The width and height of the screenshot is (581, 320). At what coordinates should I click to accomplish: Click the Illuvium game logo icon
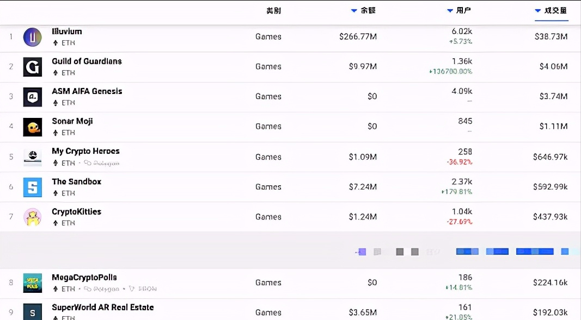pyautogui.click(x=33, y=37)
